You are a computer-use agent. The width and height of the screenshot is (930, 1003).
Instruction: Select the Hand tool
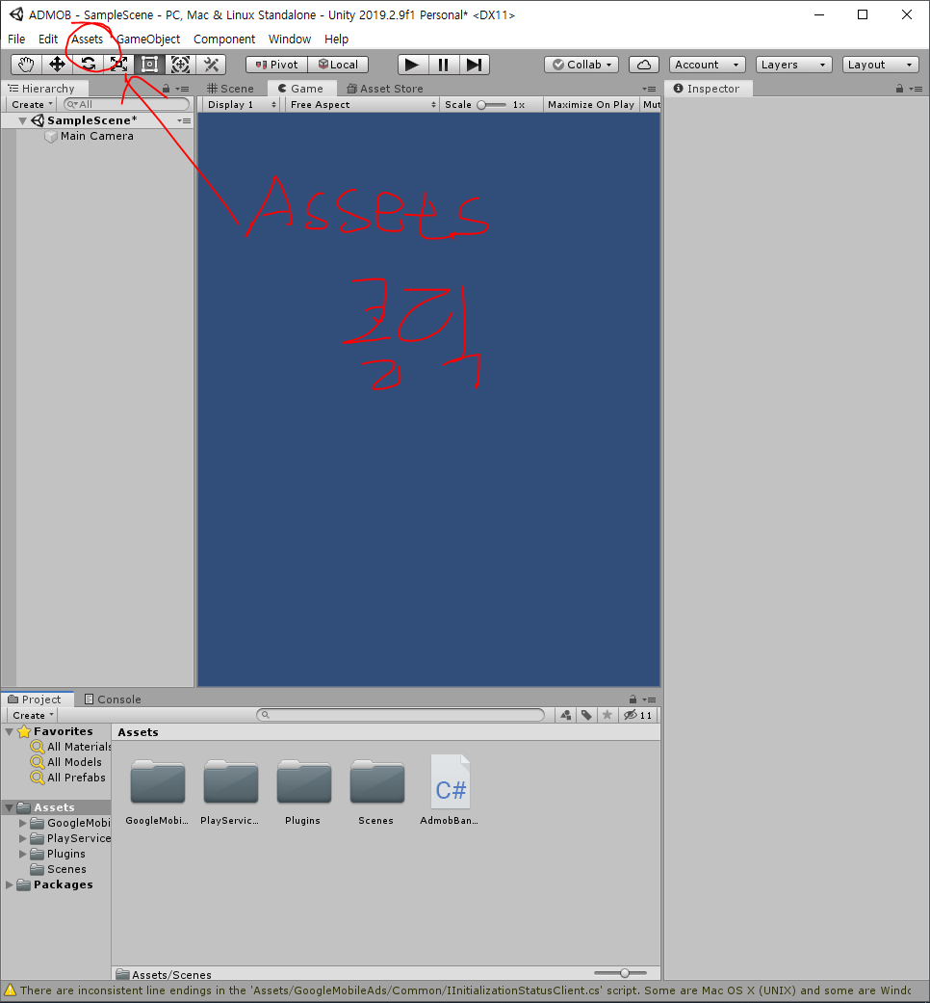[x=26, y=65]
